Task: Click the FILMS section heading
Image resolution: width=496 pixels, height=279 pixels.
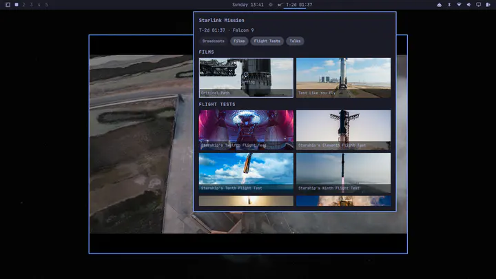Action: coord(206,52)
